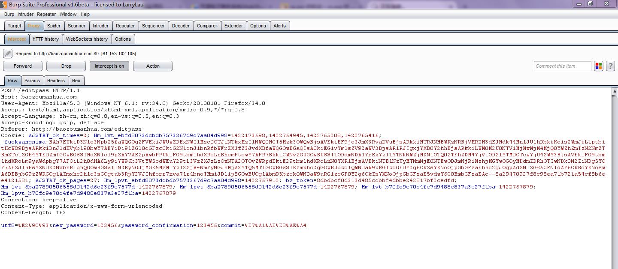This screenshot has height=269, width=618.
Task: Click the Comment this item field
Action: pos(563,66)
